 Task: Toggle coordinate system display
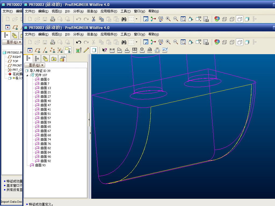[60, 50]
